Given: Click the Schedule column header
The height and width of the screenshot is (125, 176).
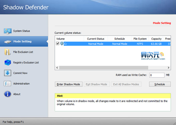Looking at the screenshot, I should click(x=120, y=39).
